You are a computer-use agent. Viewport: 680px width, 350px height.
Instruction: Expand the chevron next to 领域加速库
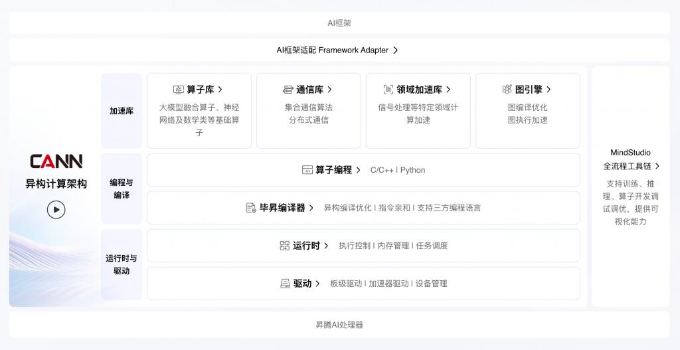point(448,90)
